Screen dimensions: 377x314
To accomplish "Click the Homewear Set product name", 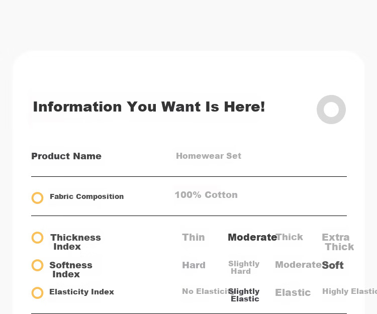I will [x=209, y=156].
